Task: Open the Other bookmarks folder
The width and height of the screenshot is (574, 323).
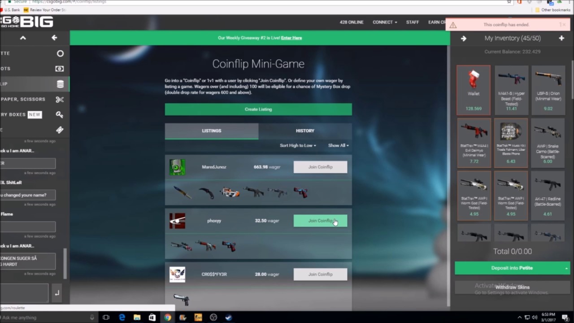Action: point(552,10)
